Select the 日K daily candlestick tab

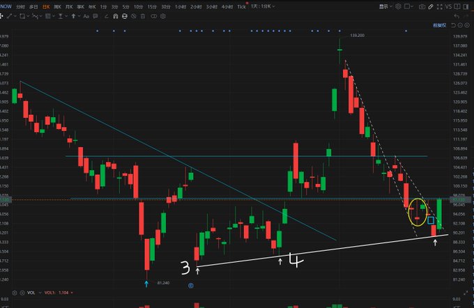tap(46, 7)
